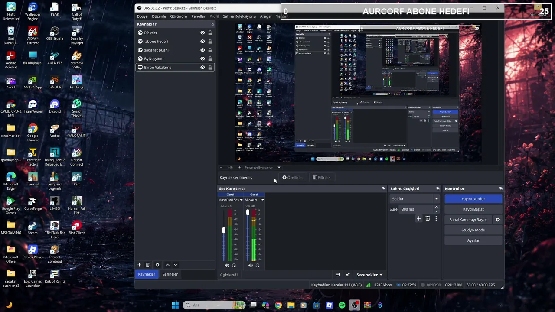The height and width of the screenshot is (312, 555).
Task: Switch audio mixer layout icon
Action: pos(337,275)
